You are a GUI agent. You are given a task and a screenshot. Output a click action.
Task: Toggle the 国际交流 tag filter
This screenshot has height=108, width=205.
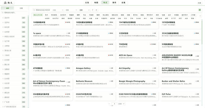coord(115,15)
